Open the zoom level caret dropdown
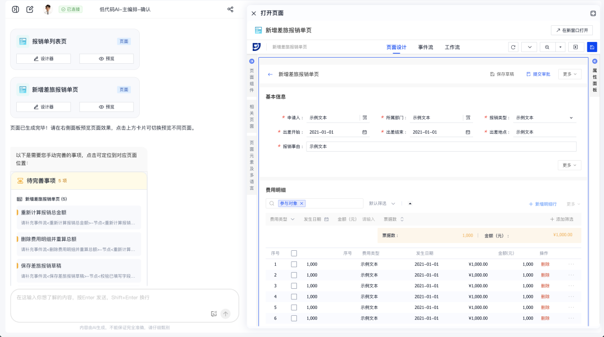The height and width of the screenshot is (337, 604). (x=560, y=47)
